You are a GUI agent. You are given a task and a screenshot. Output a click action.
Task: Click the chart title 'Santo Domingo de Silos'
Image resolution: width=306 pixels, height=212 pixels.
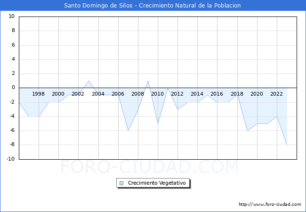(x=98, y=6)
